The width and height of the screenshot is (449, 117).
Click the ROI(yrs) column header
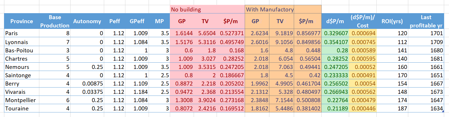(392, 21)
